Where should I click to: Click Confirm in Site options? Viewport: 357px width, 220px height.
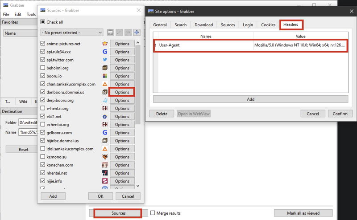[340, 114]
